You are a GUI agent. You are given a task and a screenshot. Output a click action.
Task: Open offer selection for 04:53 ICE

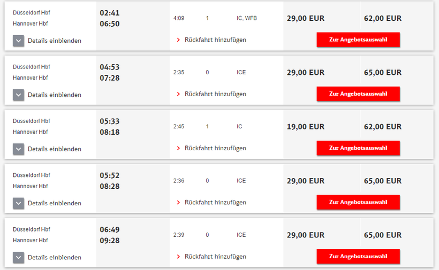(x=358, y=94)
